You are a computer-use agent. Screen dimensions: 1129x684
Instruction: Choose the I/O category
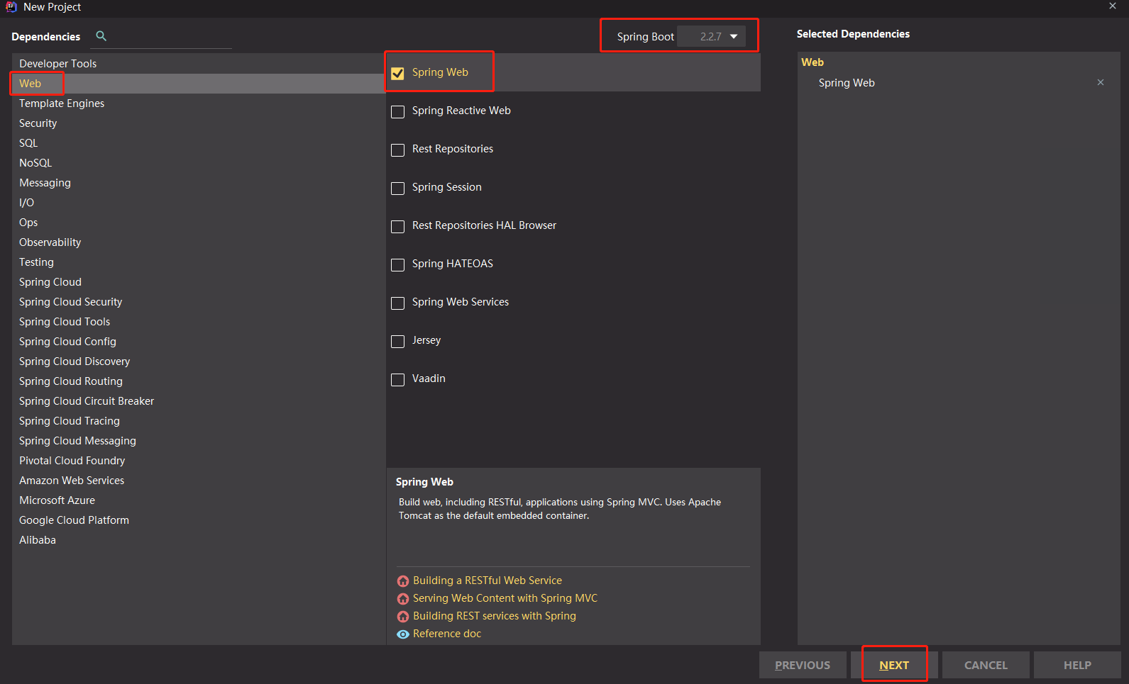[x=199, y=203]
